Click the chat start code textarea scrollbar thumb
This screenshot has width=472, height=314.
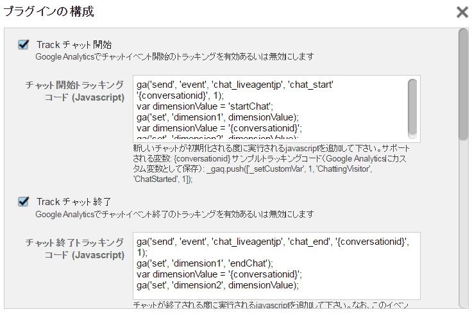412,107
